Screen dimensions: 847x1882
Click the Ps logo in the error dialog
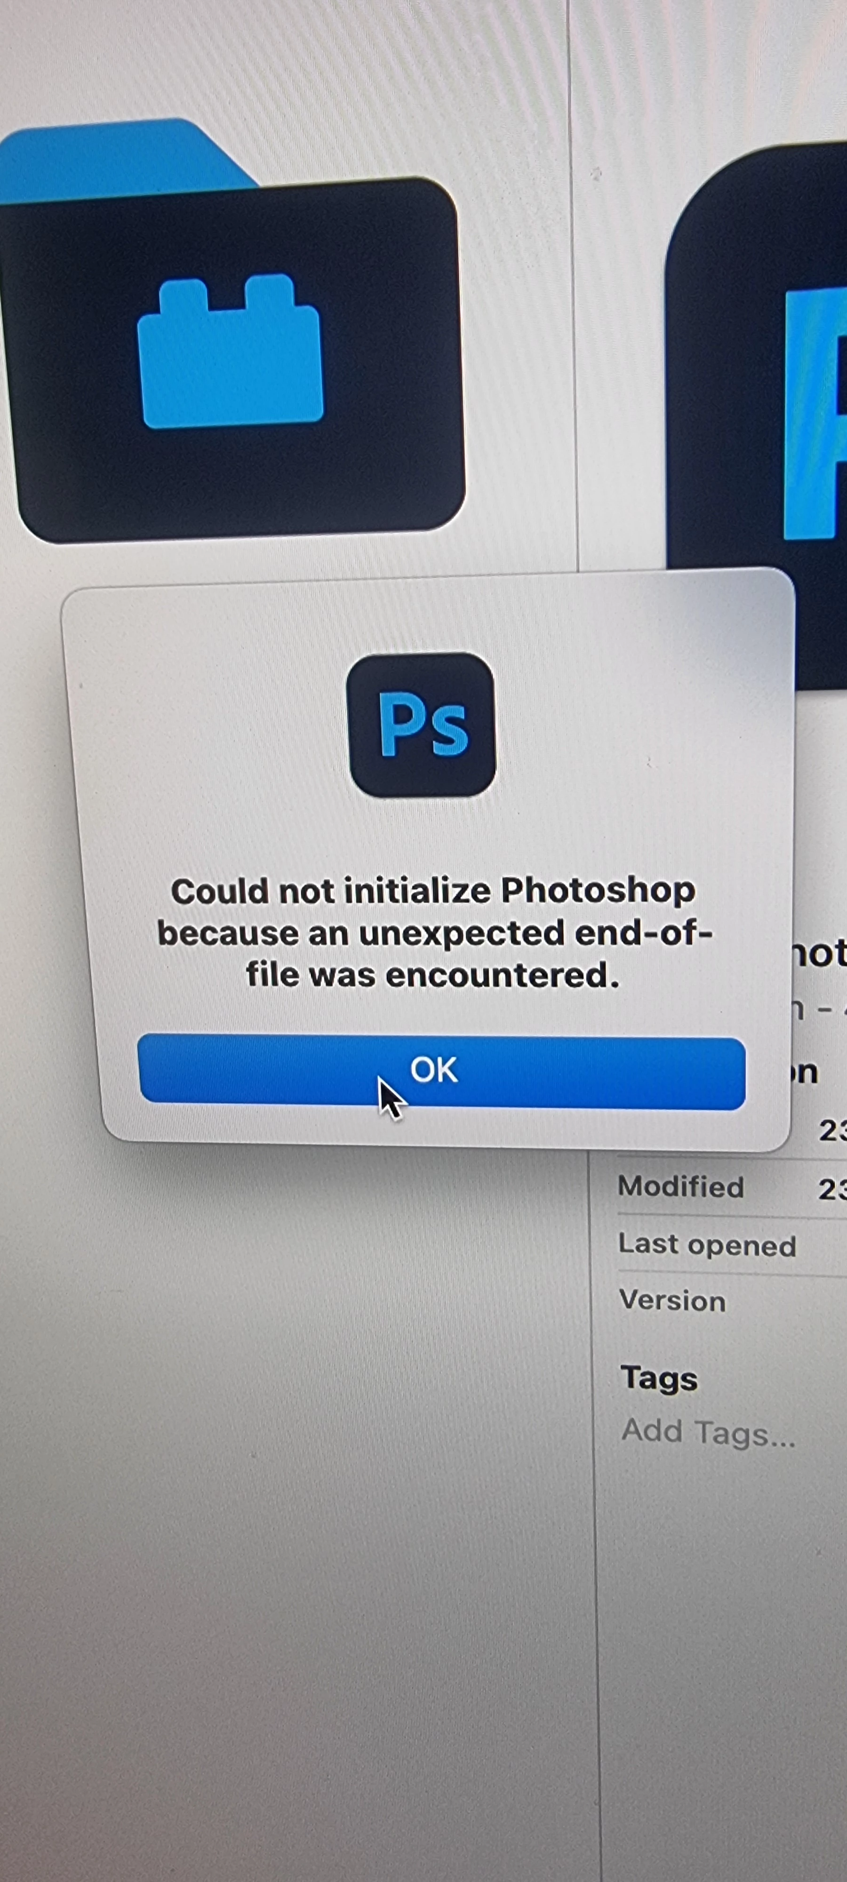point(422,725)
